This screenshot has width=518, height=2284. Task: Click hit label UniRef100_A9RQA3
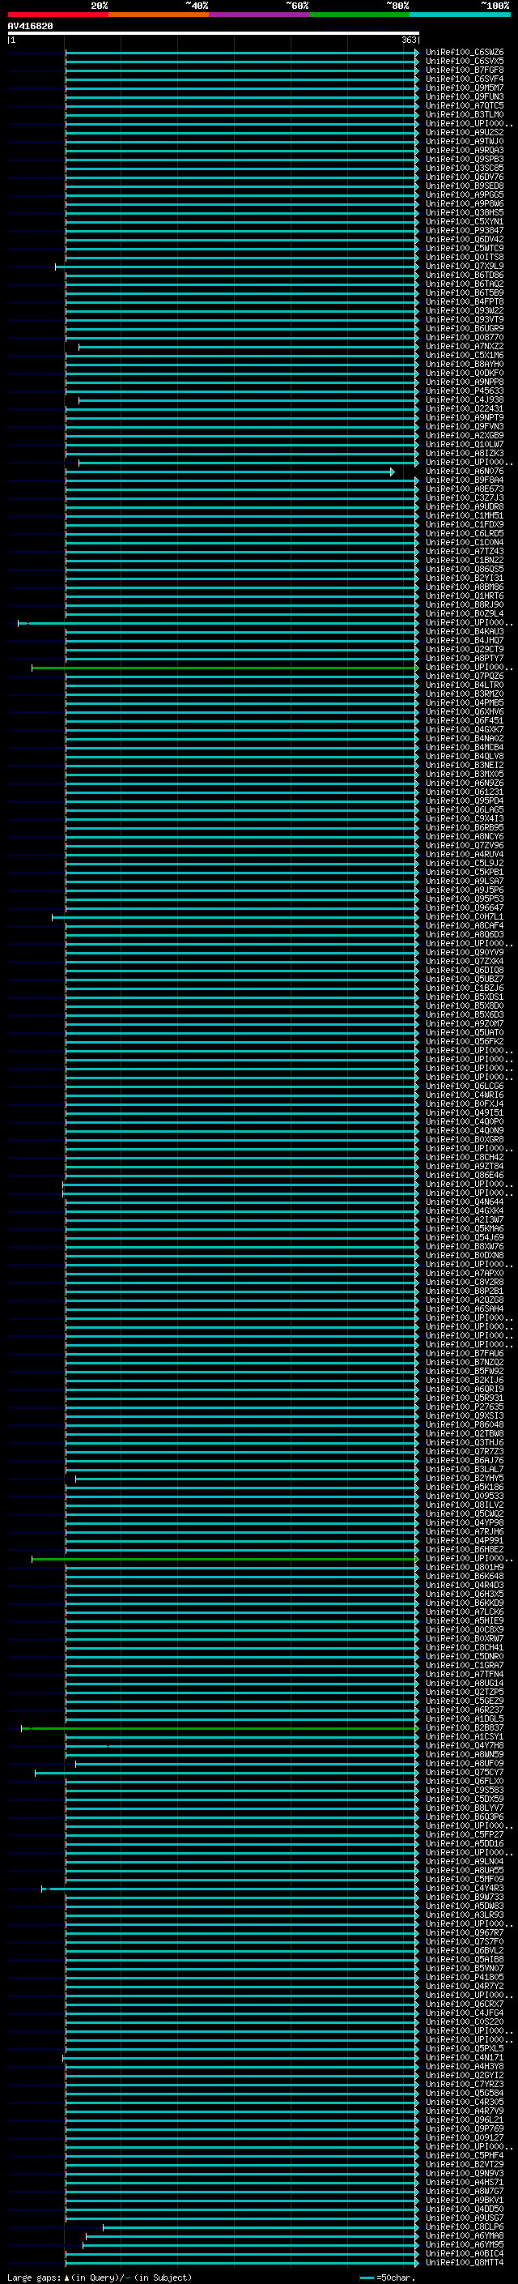(x=465, y=150)
